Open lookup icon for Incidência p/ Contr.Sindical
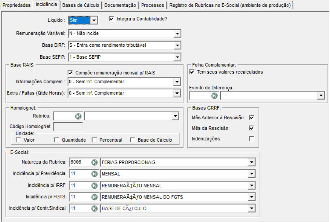The height and width of the screenshot is (222, 330). pyautogui.click(x=95, y=208)
